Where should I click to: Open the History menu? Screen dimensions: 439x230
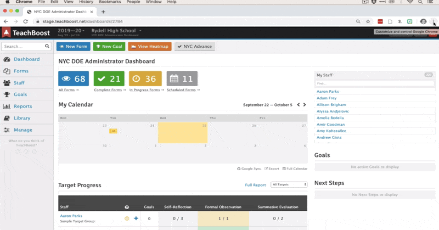[x=86, y=2]
